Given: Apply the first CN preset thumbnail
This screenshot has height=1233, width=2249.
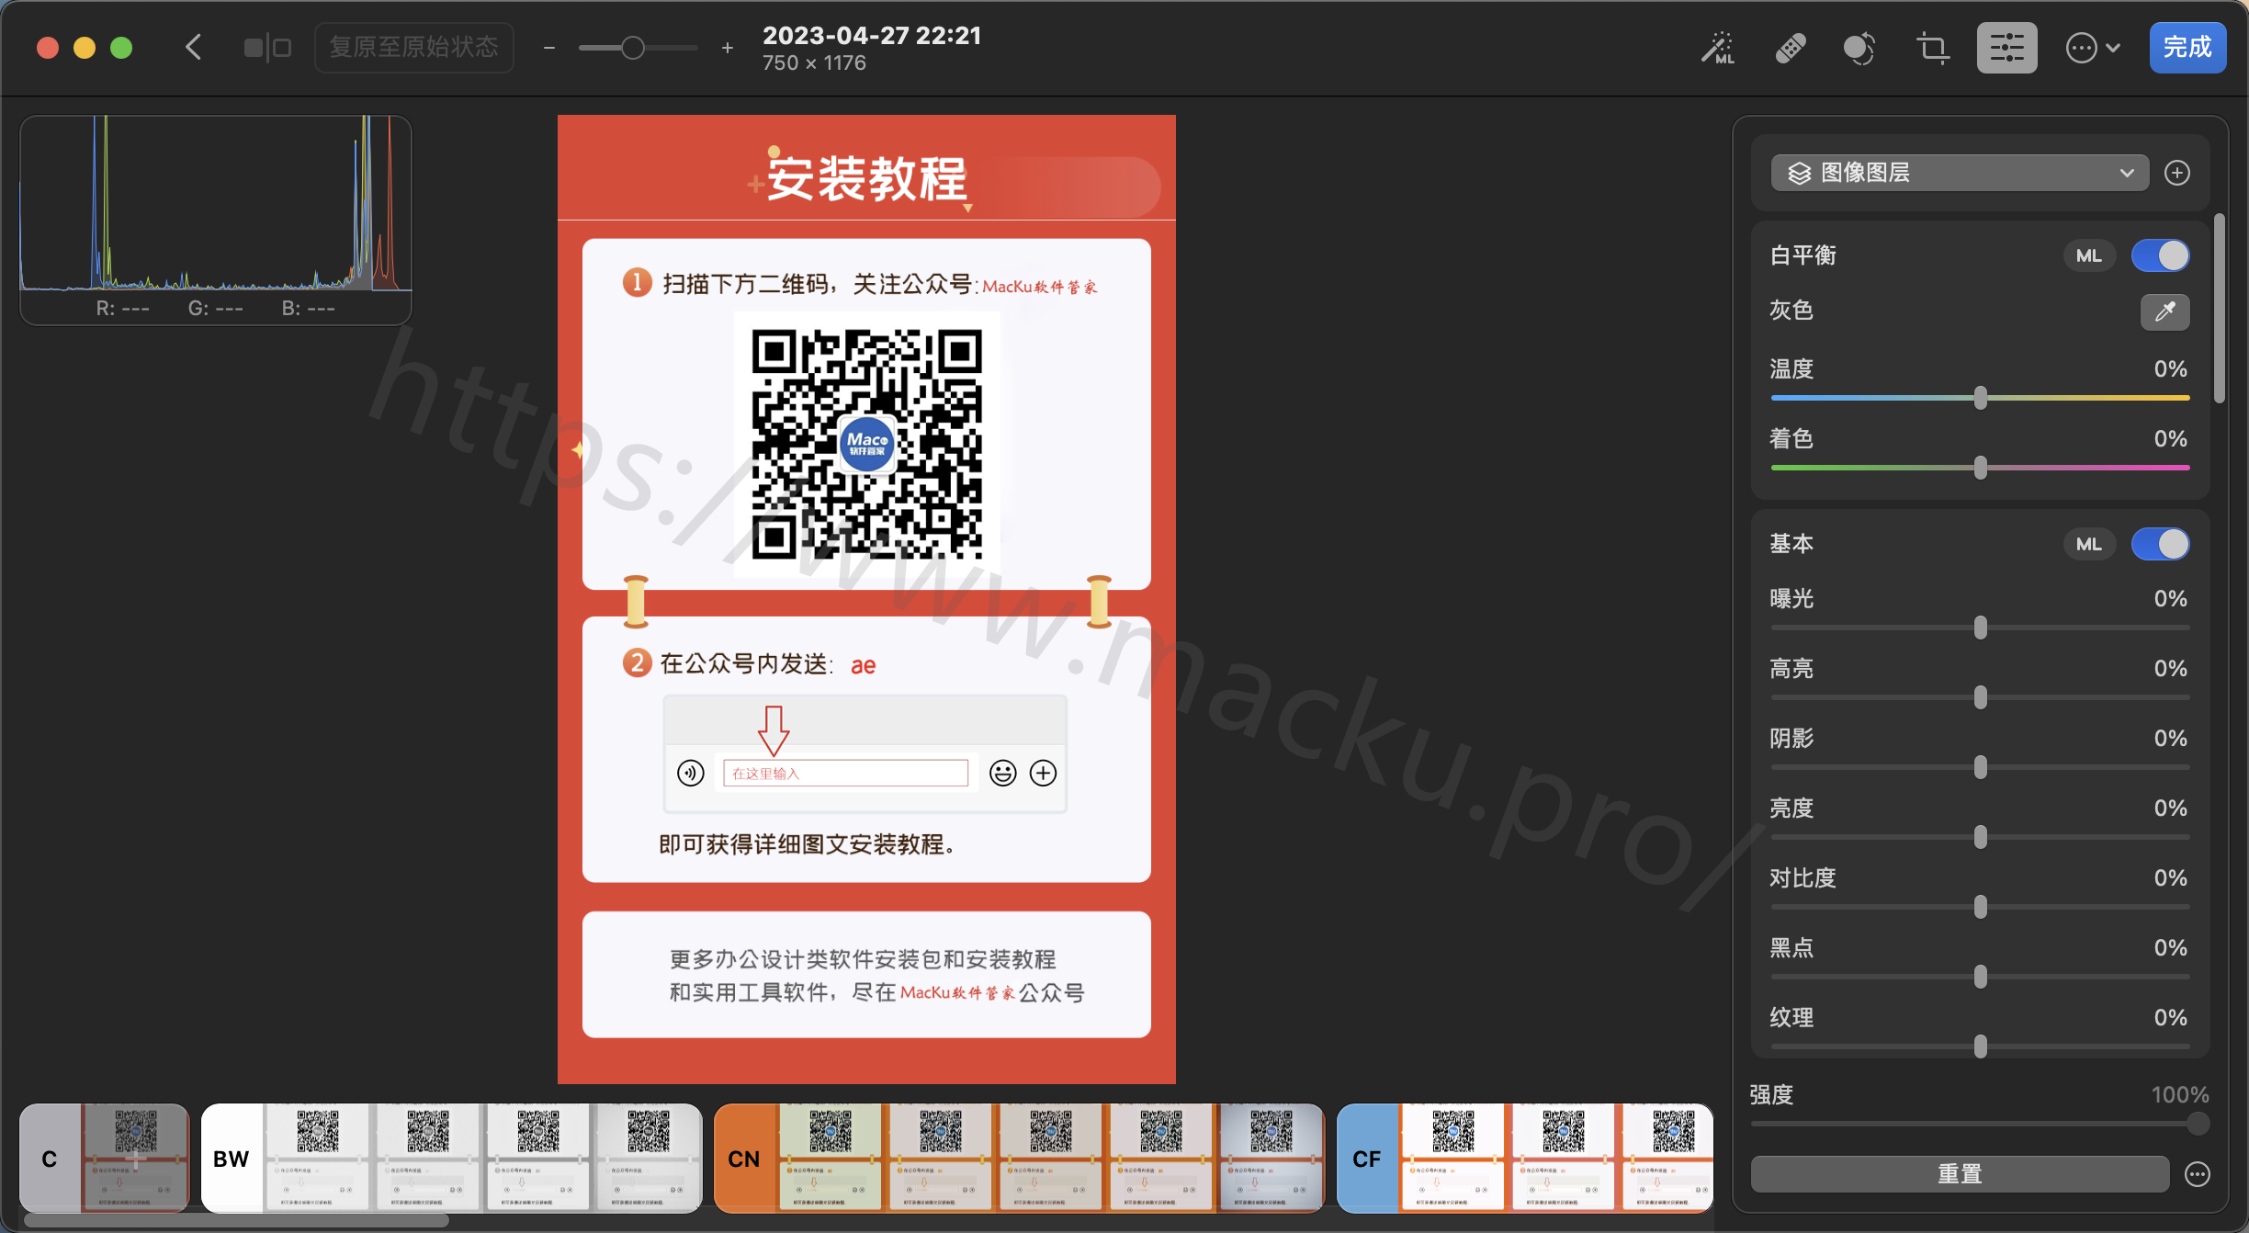Looking at the screenshot, I should click(x=831, y=1159).
